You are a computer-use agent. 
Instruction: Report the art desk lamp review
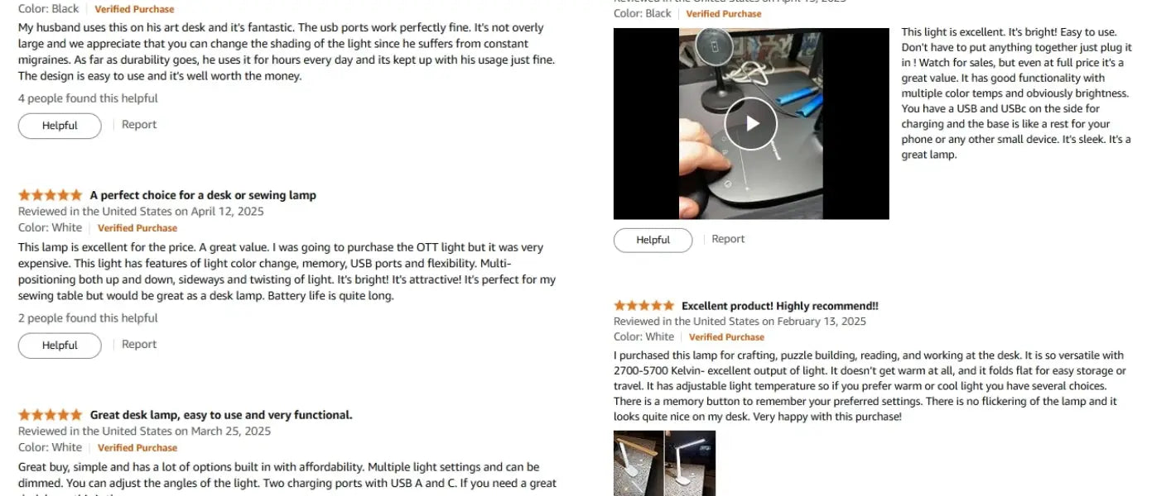pyautogui.click(x=139, y=125)
